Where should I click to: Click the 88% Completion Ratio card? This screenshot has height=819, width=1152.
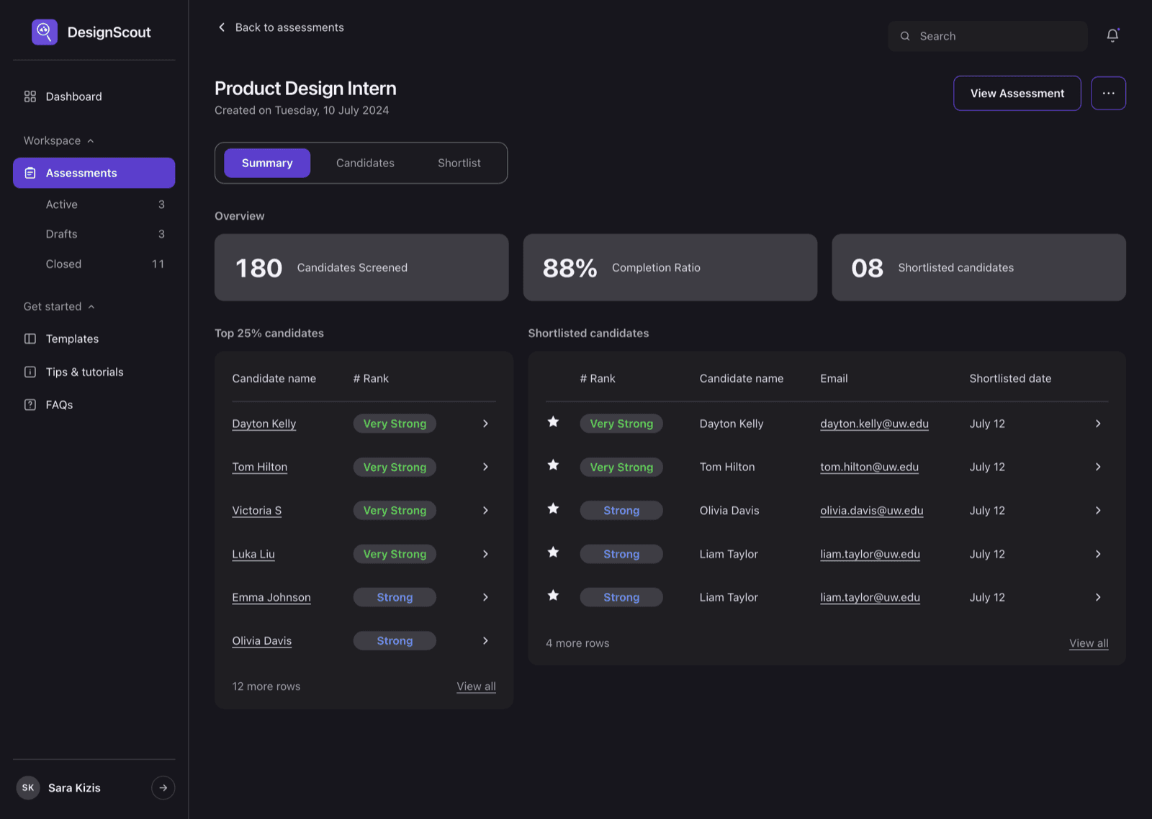click(x=670, y=267)
